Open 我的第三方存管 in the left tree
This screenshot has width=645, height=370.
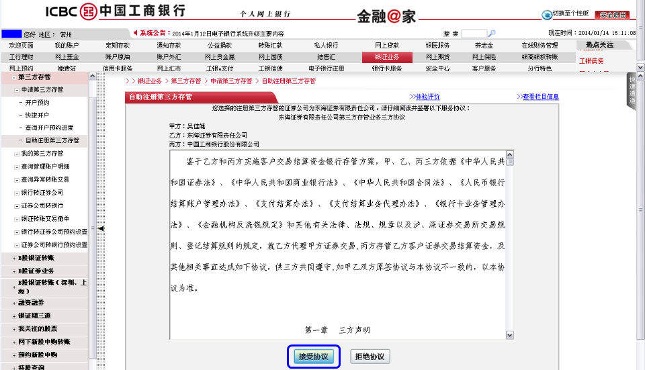(42, 153)
